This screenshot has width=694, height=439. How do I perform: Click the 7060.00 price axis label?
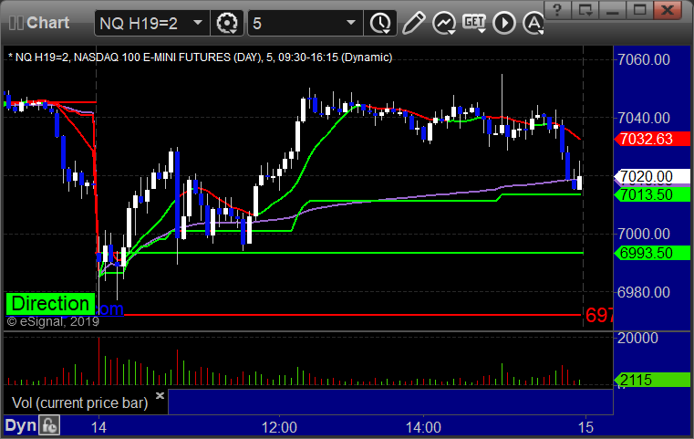click(x=644, y=60)
